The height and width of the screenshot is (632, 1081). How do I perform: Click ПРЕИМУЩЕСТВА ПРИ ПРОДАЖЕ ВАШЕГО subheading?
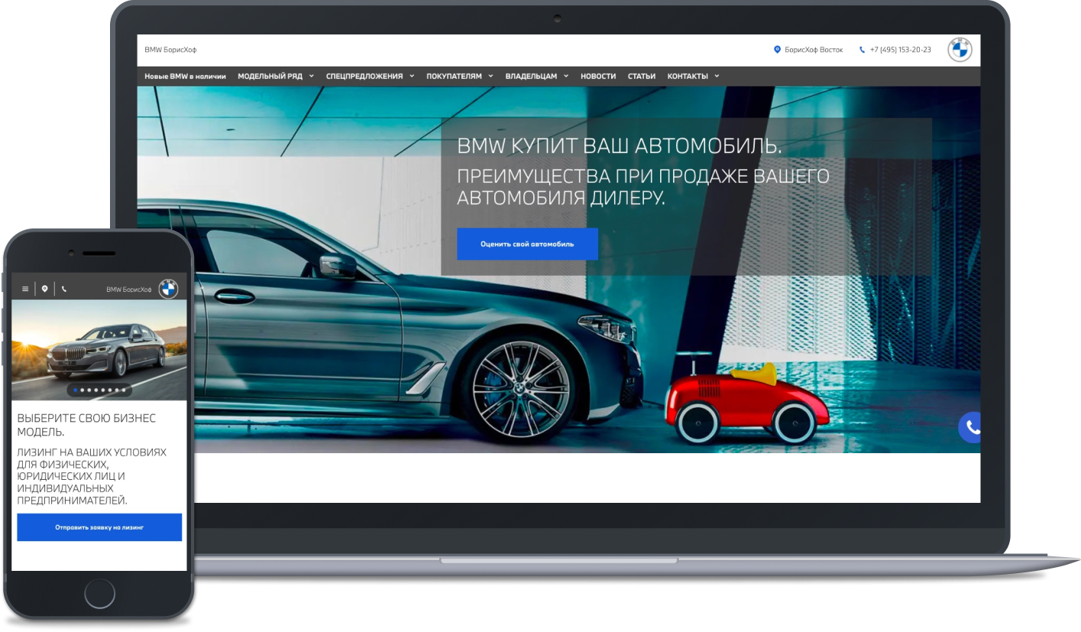[x=643, y=177]
